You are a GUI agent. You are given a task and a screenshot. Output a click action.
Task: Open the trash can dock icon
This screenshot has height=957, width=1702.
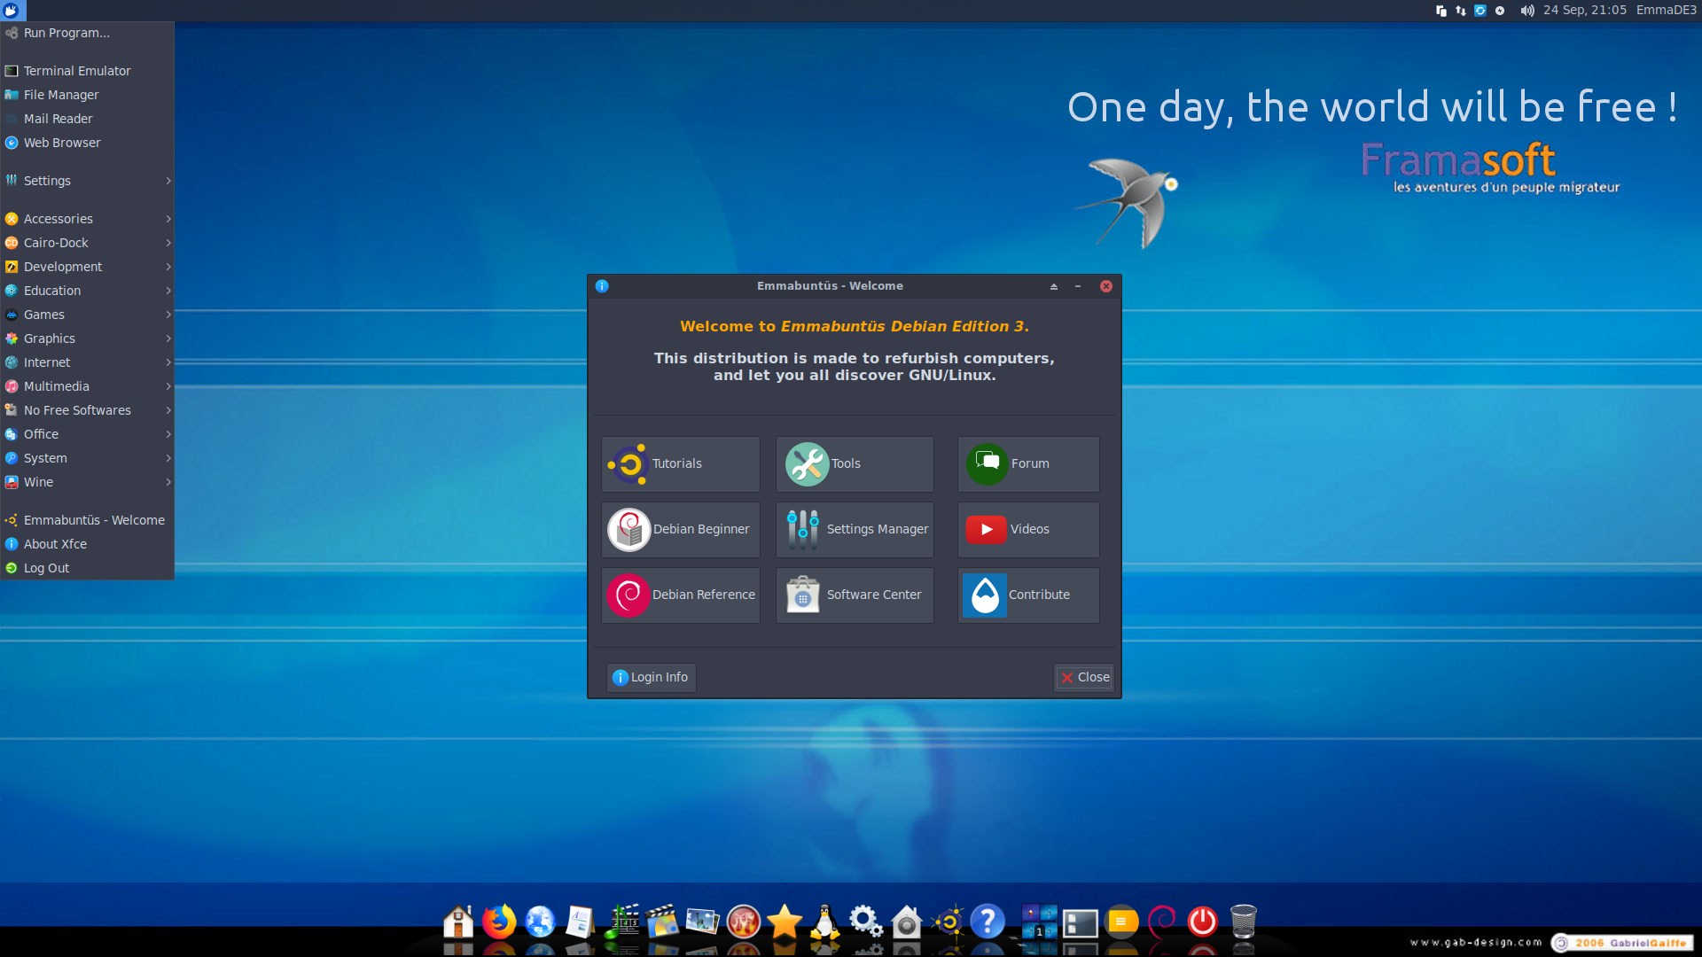[1244, 922]
